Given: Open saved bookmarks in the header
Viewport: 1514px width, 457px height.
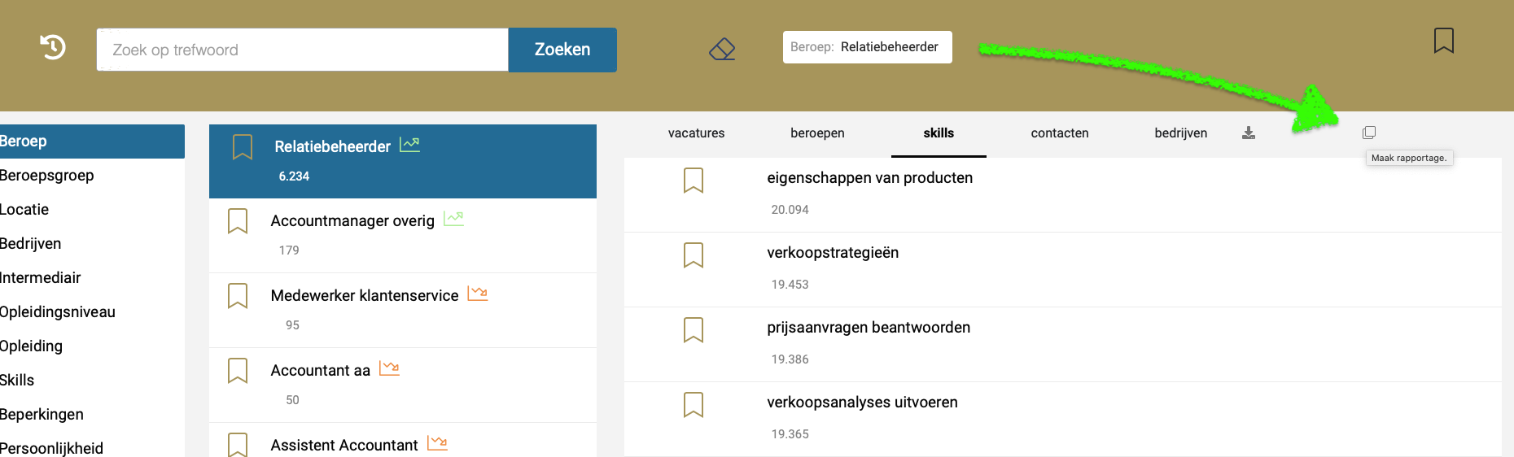Looking at the screenshot, I should (1443, 41).
